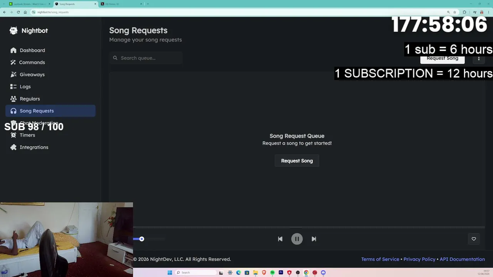Open Google Chrome from the taskbar
The width and height of the screenshot is (493, 277).
click(x=306, y=273)
